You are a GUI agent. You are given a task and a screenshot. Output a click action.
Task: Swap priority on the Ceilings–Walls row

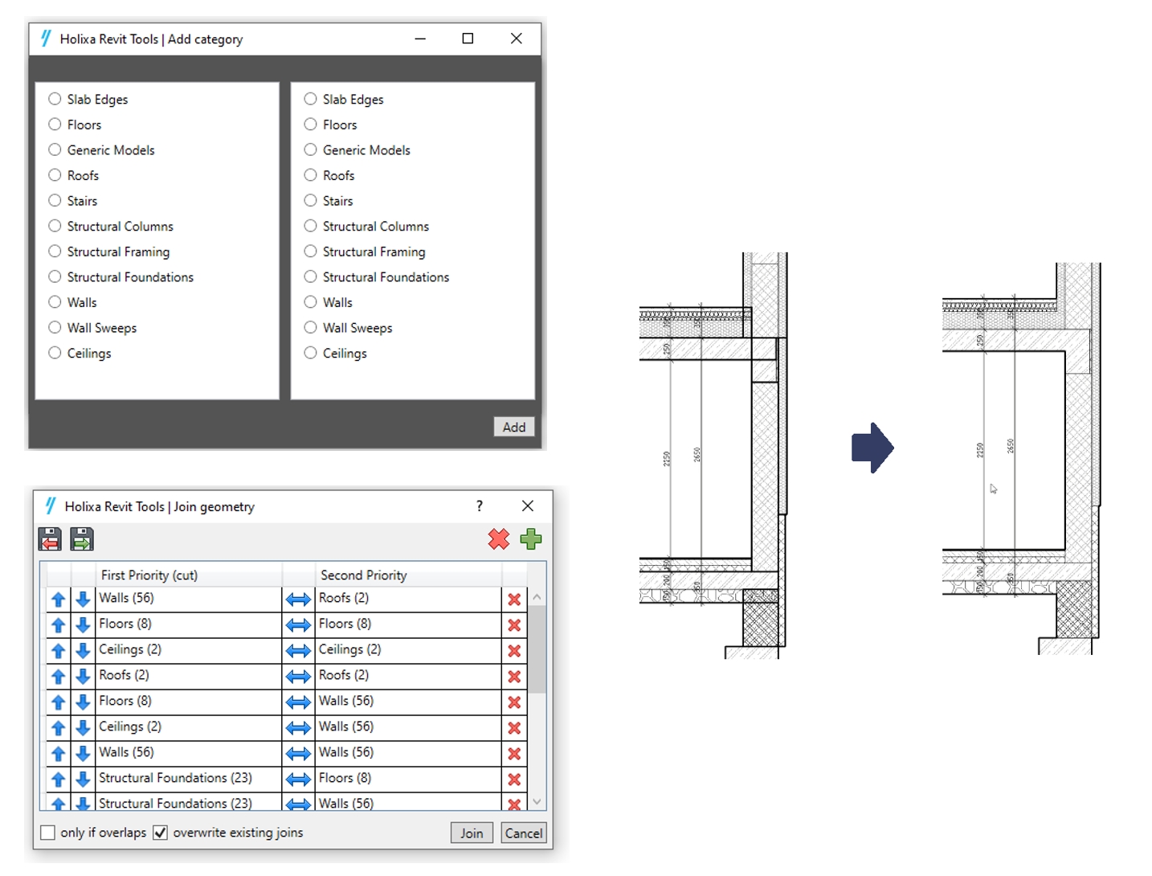click(x=298, y=728)
